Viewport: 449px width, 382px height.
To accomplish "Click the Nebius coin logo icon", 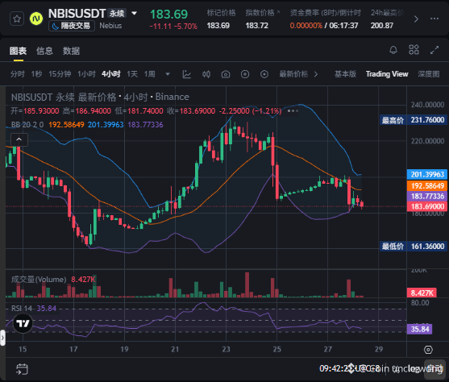I will pyautogui.click(x=36, y=19).
